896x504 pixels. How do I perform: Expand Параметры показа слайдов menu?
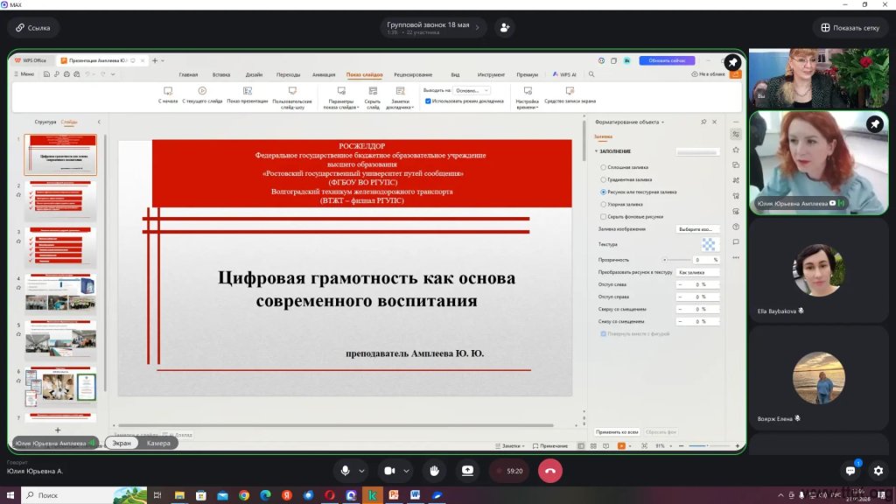[x=342, y=97]
